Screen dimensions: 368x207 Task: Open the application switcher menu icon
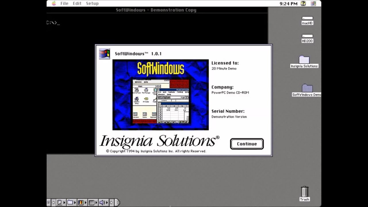pos(313,3)
